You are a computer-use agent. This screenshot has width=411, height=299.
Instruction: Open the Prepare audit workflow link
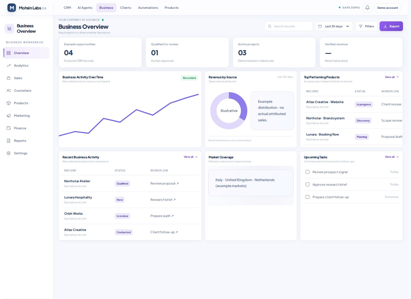coord(162,216)
